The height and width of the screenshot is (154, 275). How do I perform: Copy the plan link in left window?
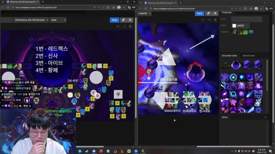tap(123, 20)
